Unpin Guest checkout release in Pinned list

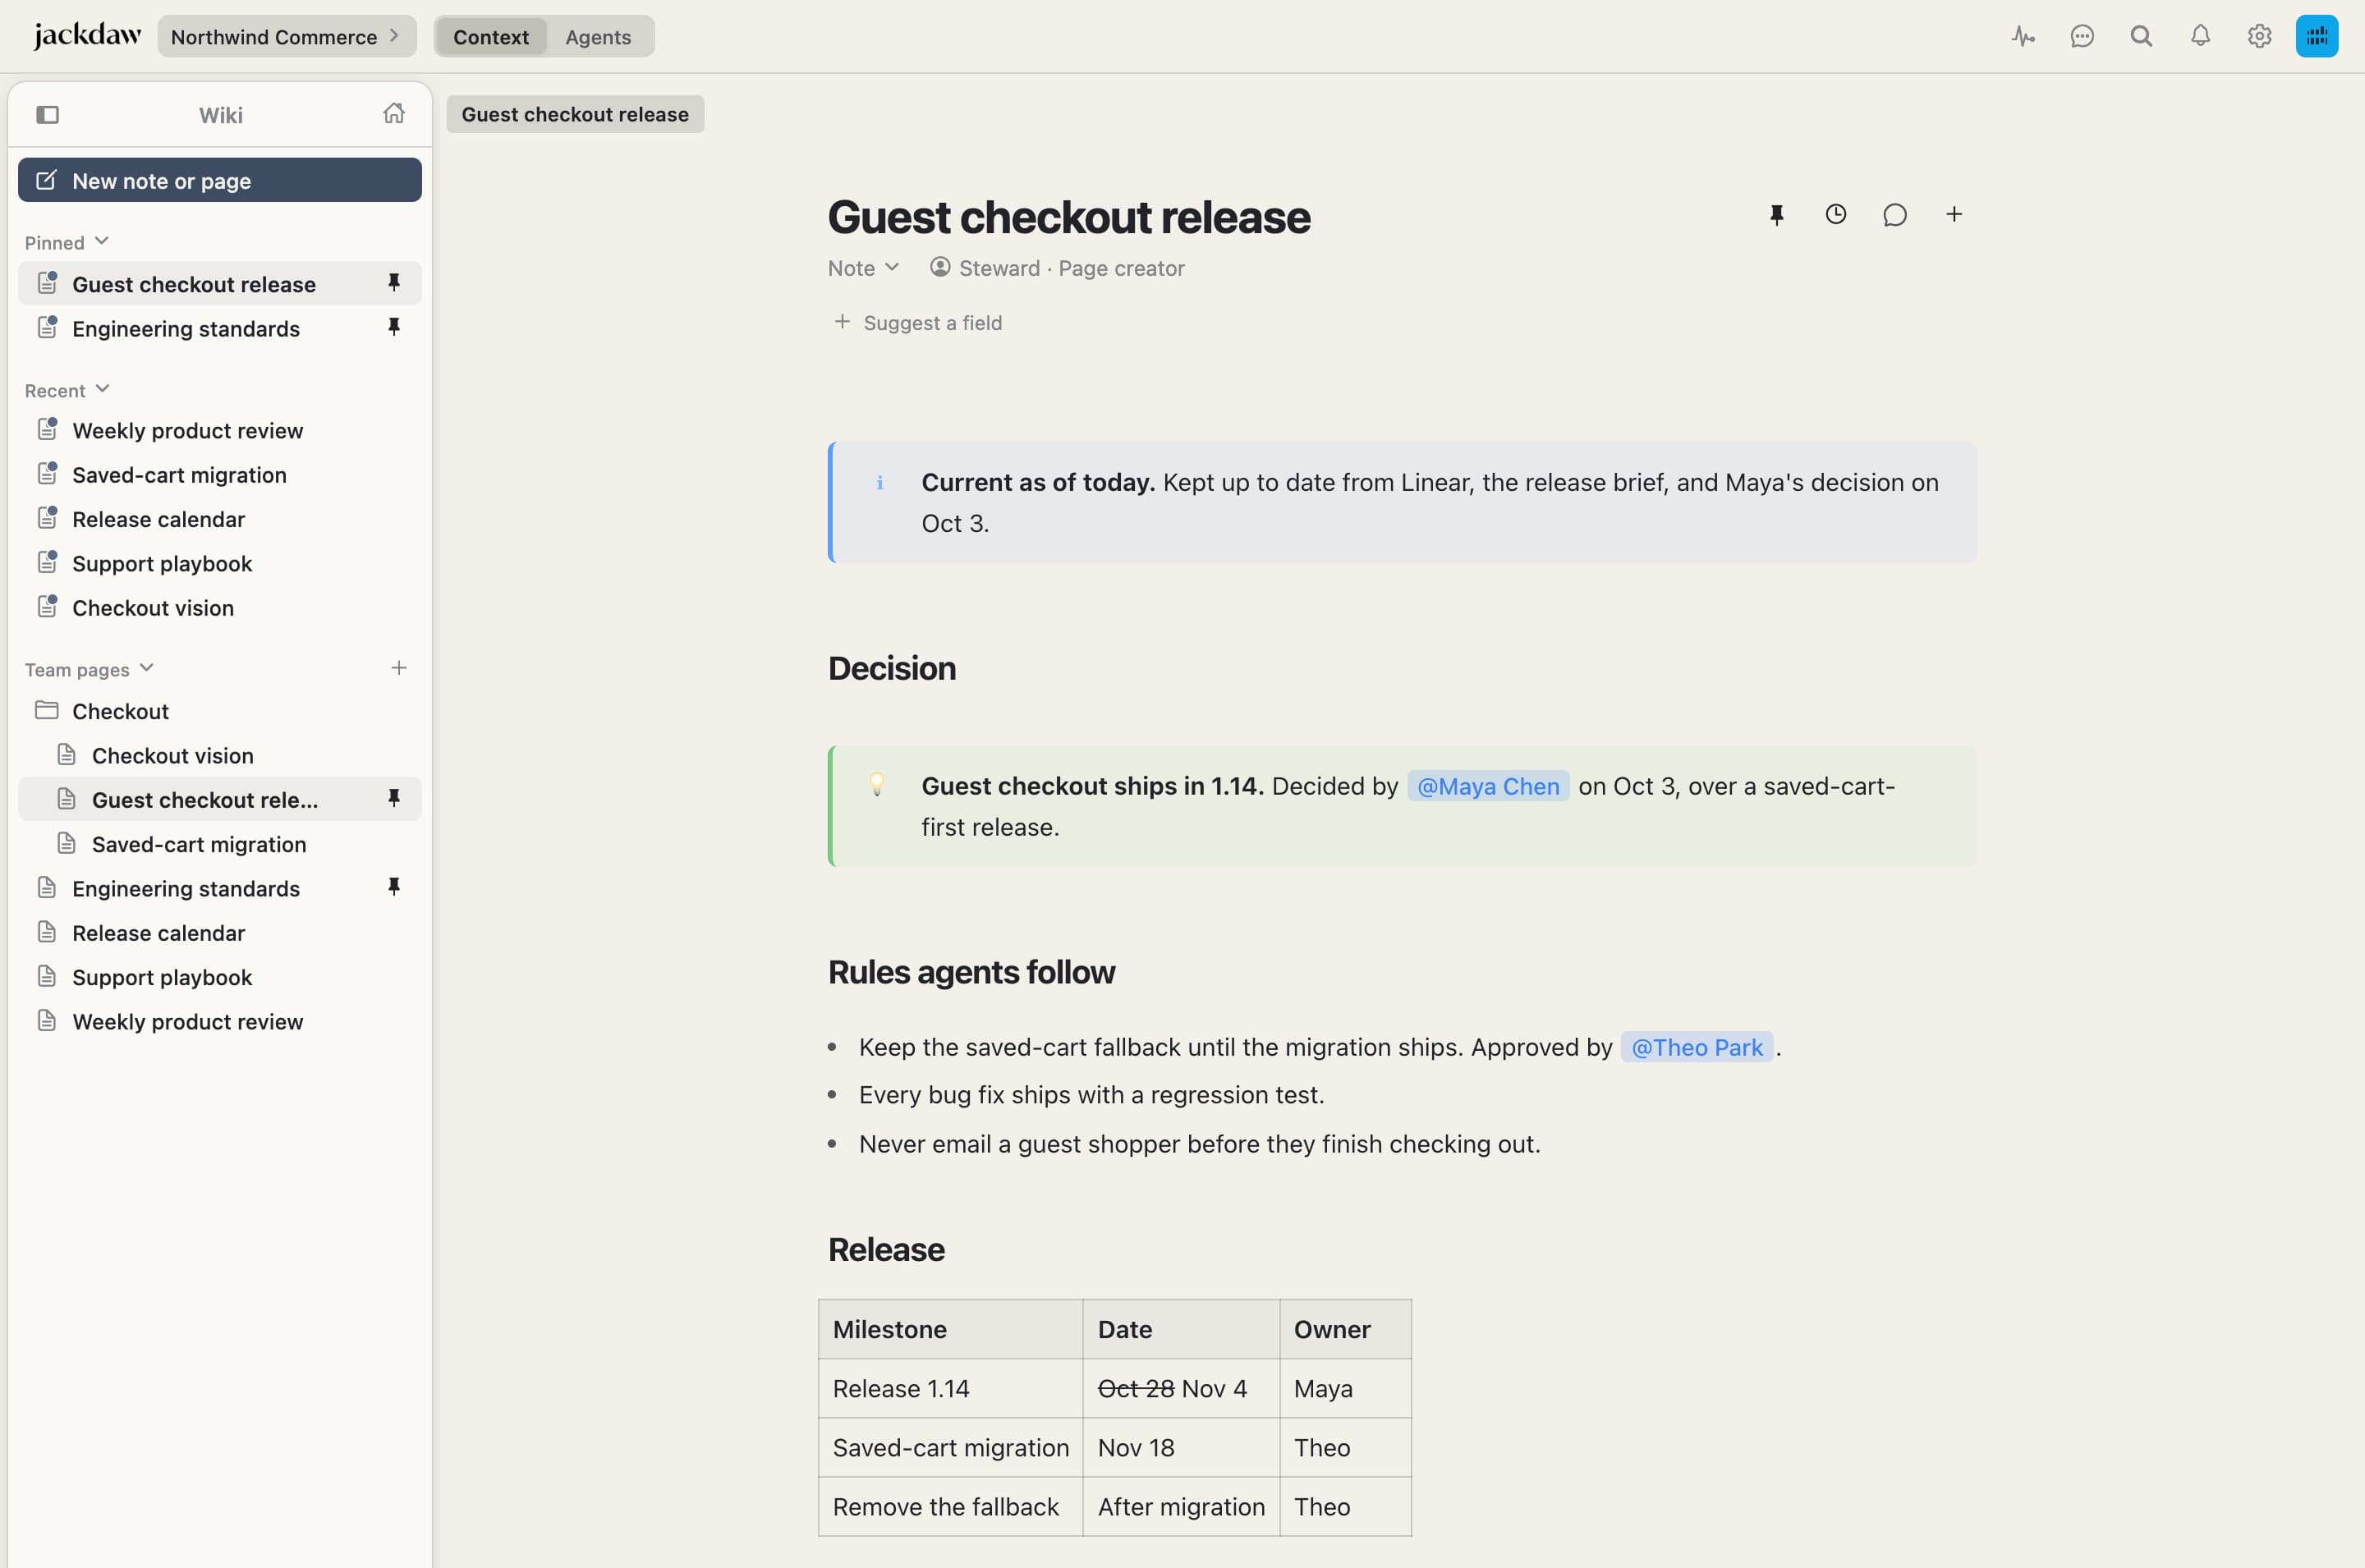pyautogui.click(x=394, y=283)
